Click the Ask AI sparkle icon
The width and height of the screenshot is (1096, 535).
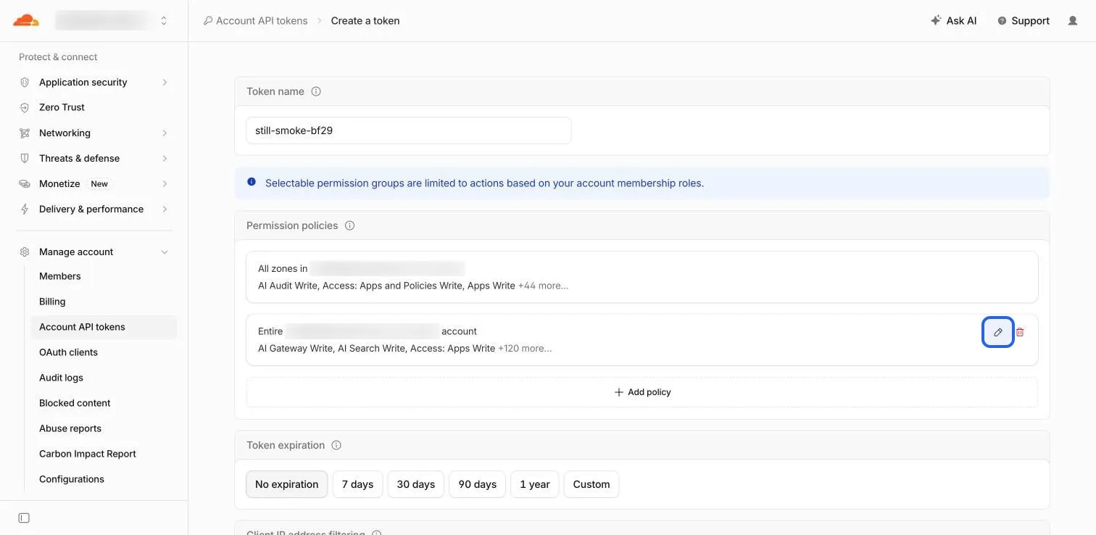pyautogui.click(x=936, y=20)
